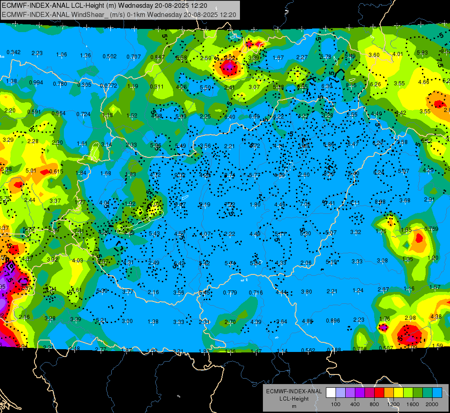Click the unit label 'm' in the legend
450x413 pixels.
click(294, 406)
